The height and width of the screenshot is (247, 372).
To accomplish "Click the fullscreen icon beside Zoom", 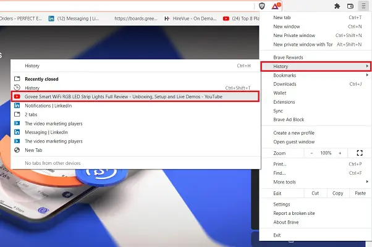I will (360, 153).
